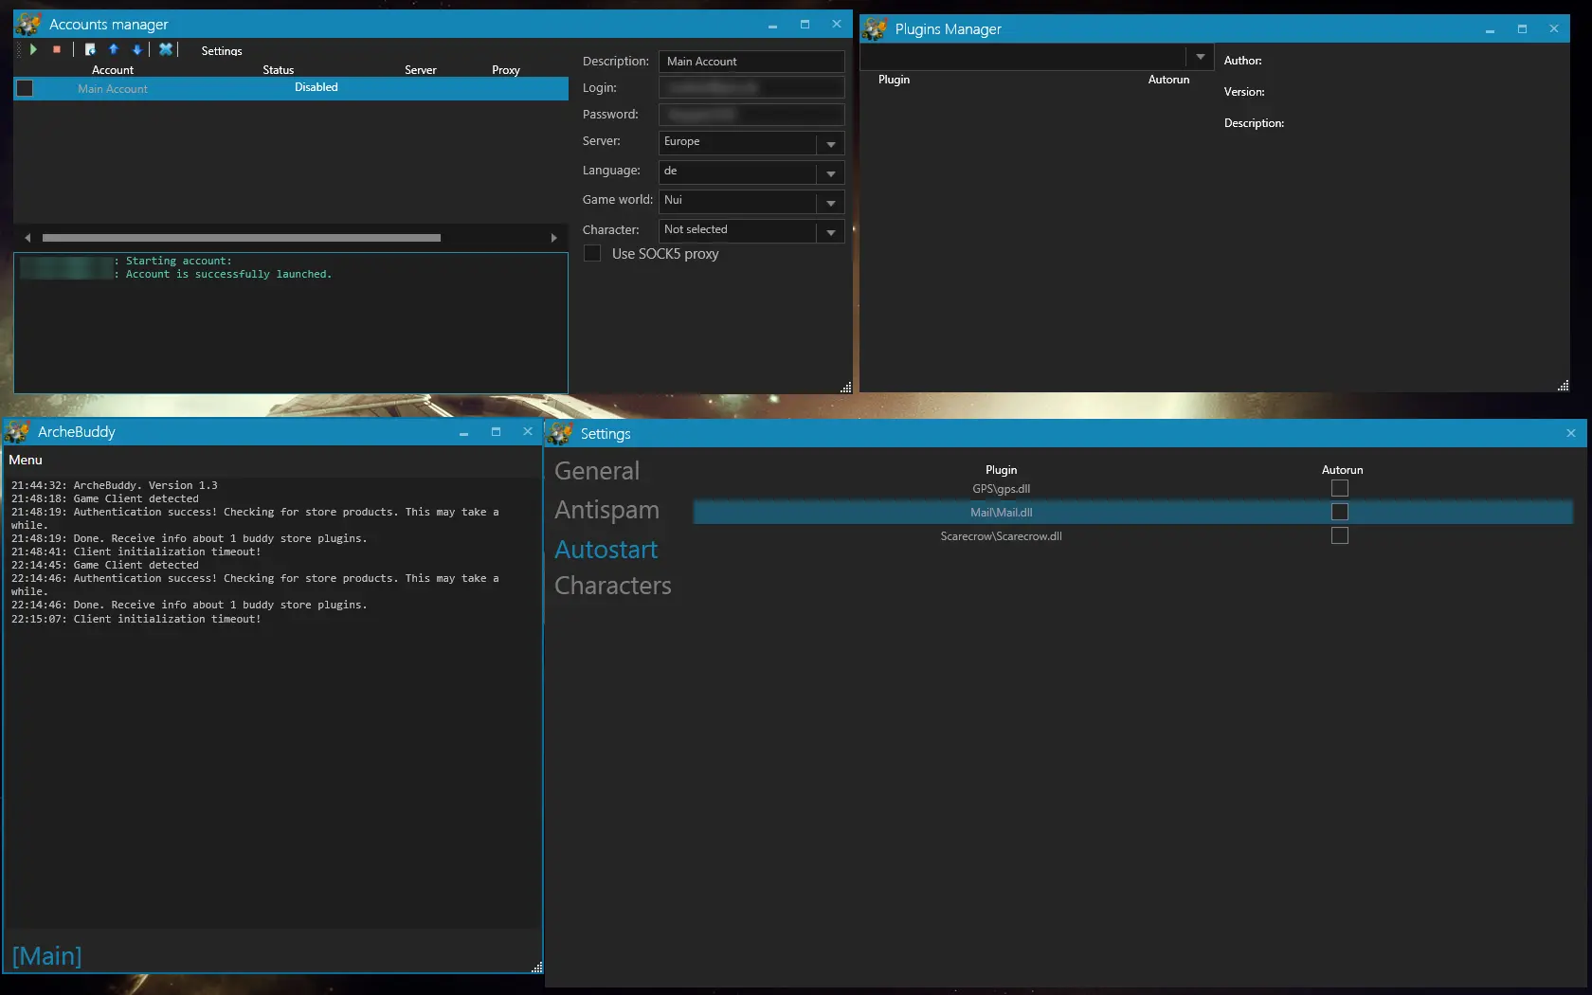The image size is (1592, 995).
Task: Switch to General settings tab
Action: [597, 471]
